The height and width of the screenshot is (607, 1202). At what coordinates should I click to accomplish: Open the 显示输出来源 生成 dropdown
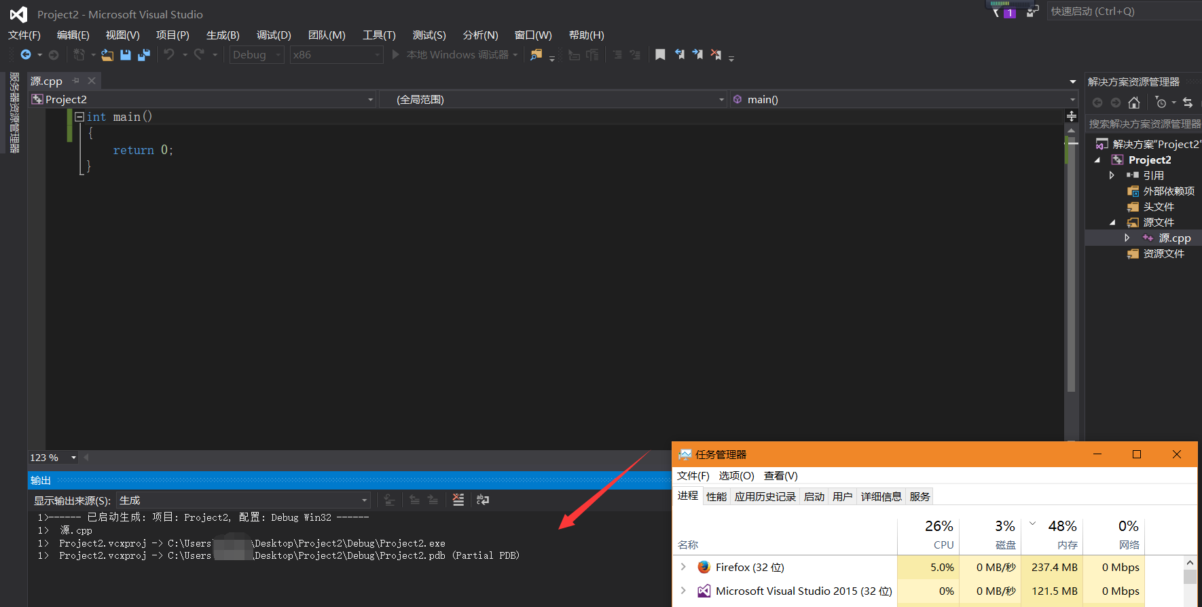(243, 500)
